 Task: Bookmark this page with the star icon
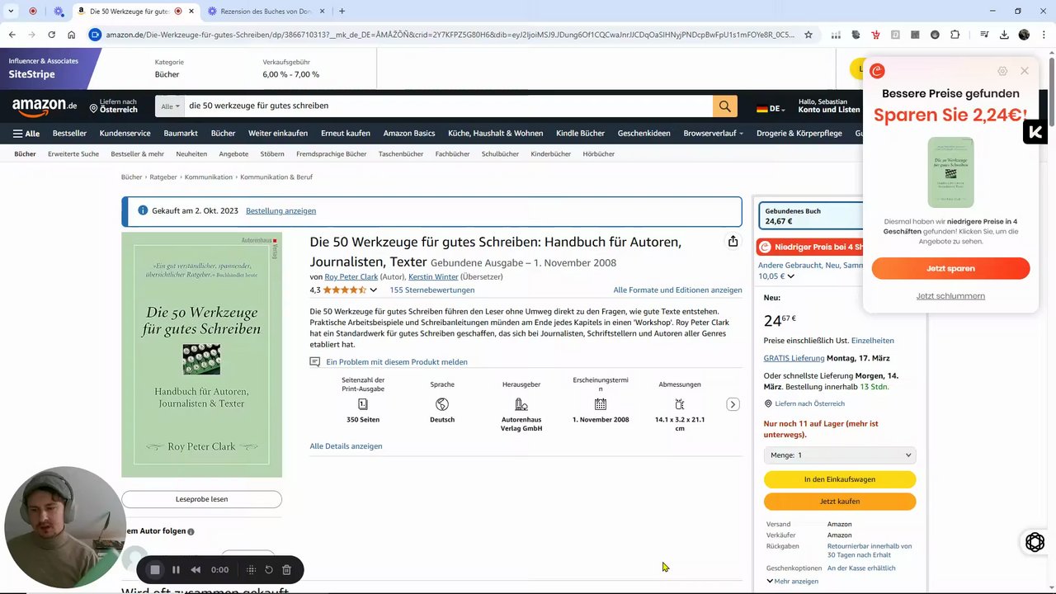coord(808,35)
